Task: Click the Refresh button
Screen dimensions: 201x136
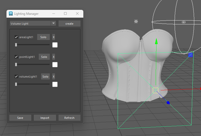Action: (x=69, y=118)
